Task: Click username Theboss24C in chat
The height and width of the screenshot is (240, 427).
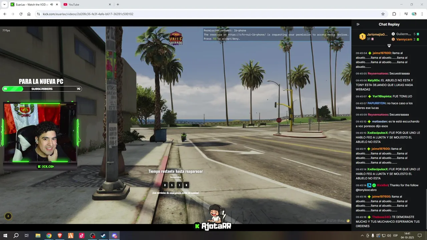Action: point(381,217)
